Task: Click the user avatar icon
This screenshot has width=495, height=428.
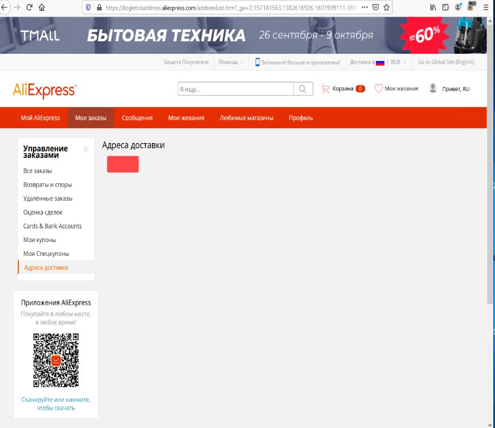Action: click(x=433, y=88)
